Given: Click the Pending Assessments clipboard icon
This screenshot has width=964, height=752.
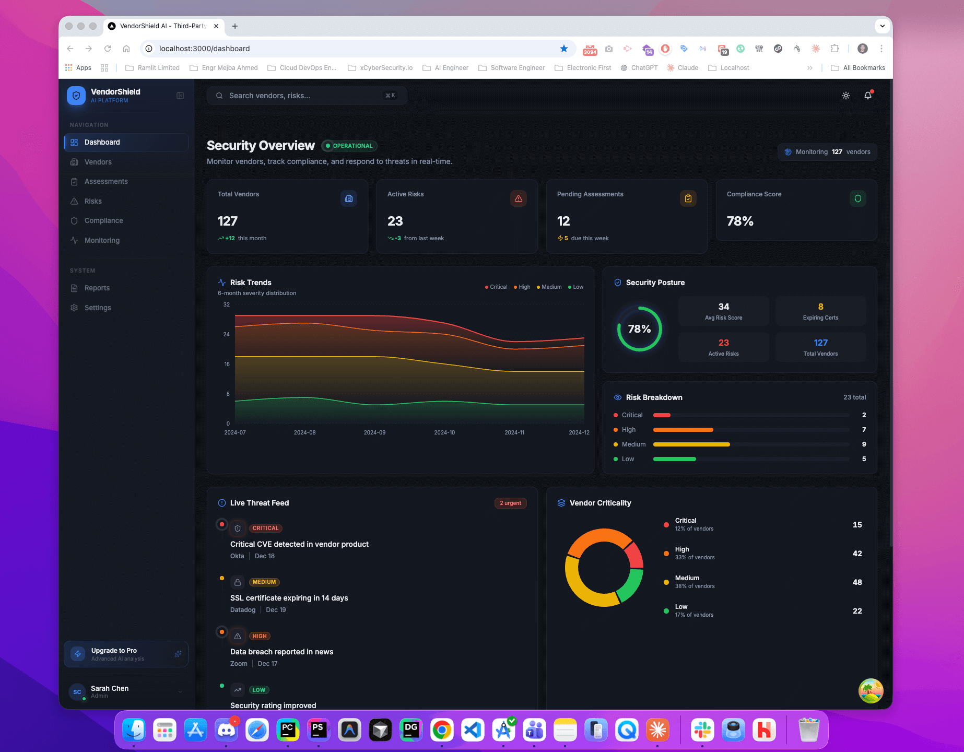Looking at the screenshot, I should (688, 198).
